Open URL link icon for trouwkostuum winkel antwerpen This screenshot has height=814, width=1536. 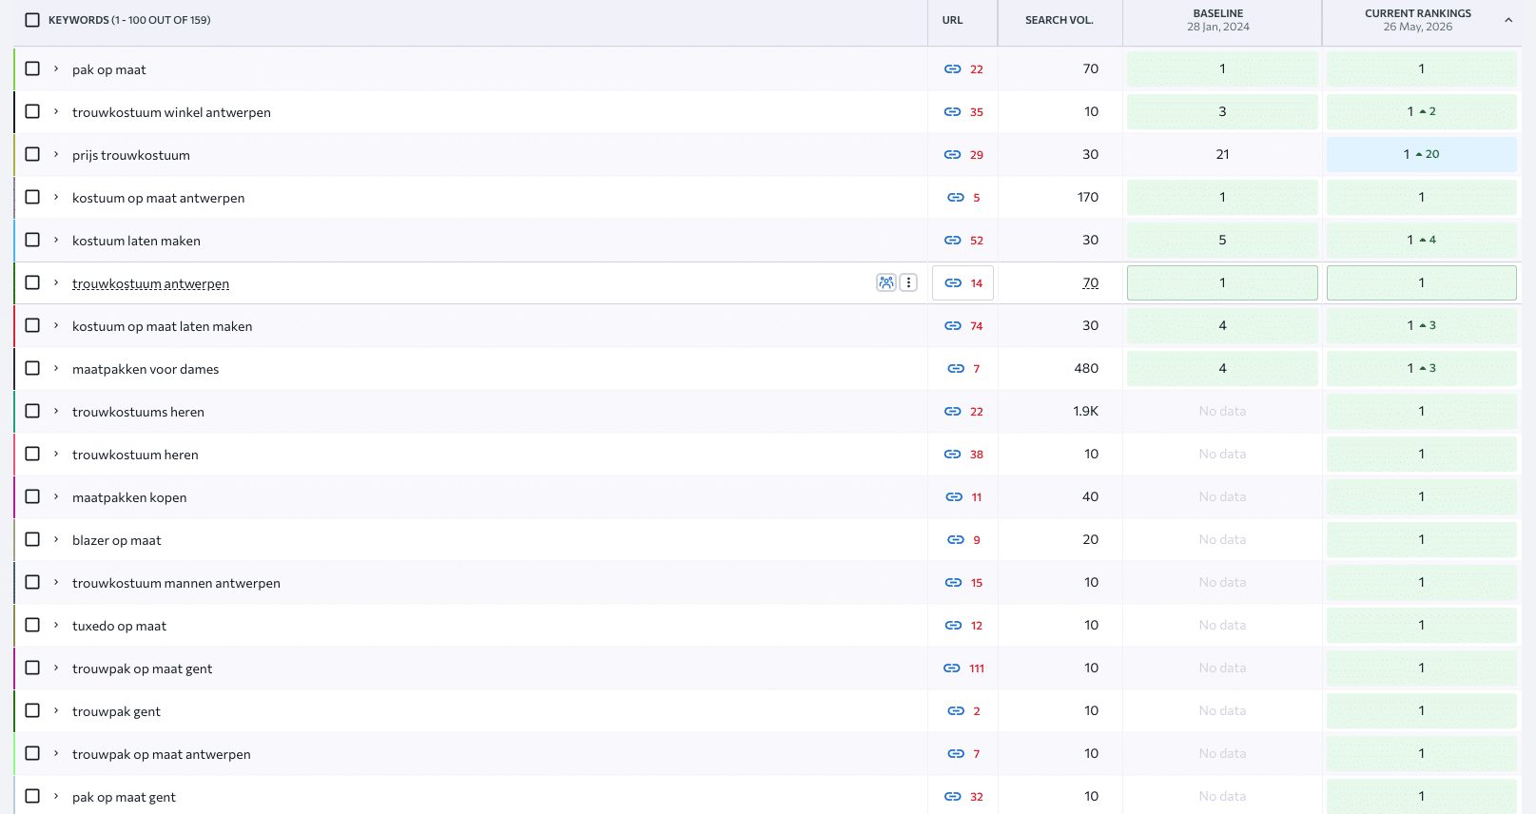tap(952, 112)
